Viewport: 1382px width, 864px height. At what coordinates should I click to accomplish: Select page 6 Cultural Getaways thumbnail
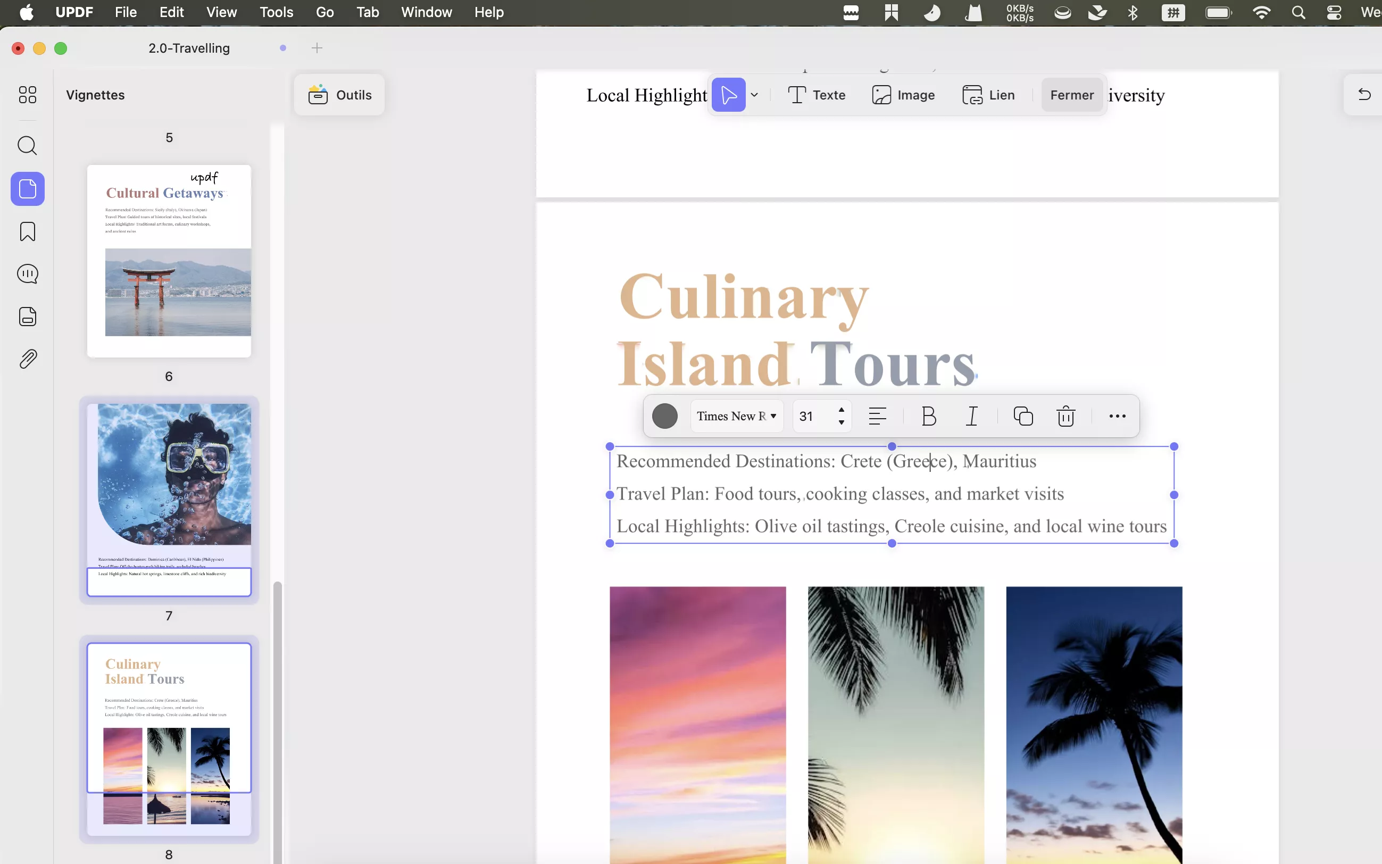point(169,261)
